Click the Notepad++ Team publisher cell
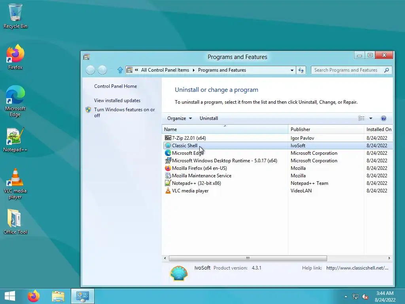This screenshot has width=405, height=304. pyautogui.click(x=309, y=183)
